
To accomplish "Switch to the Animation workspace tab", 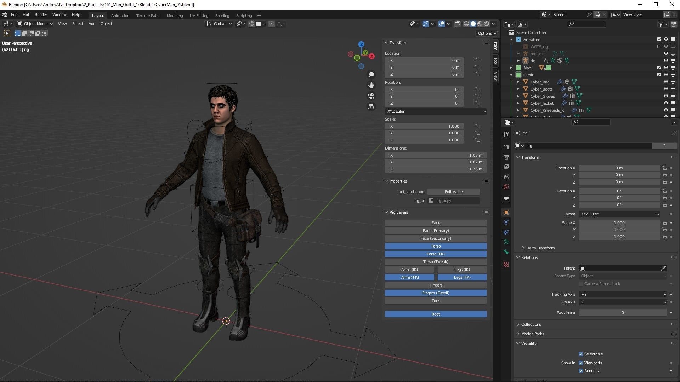I will coord(120,16).
